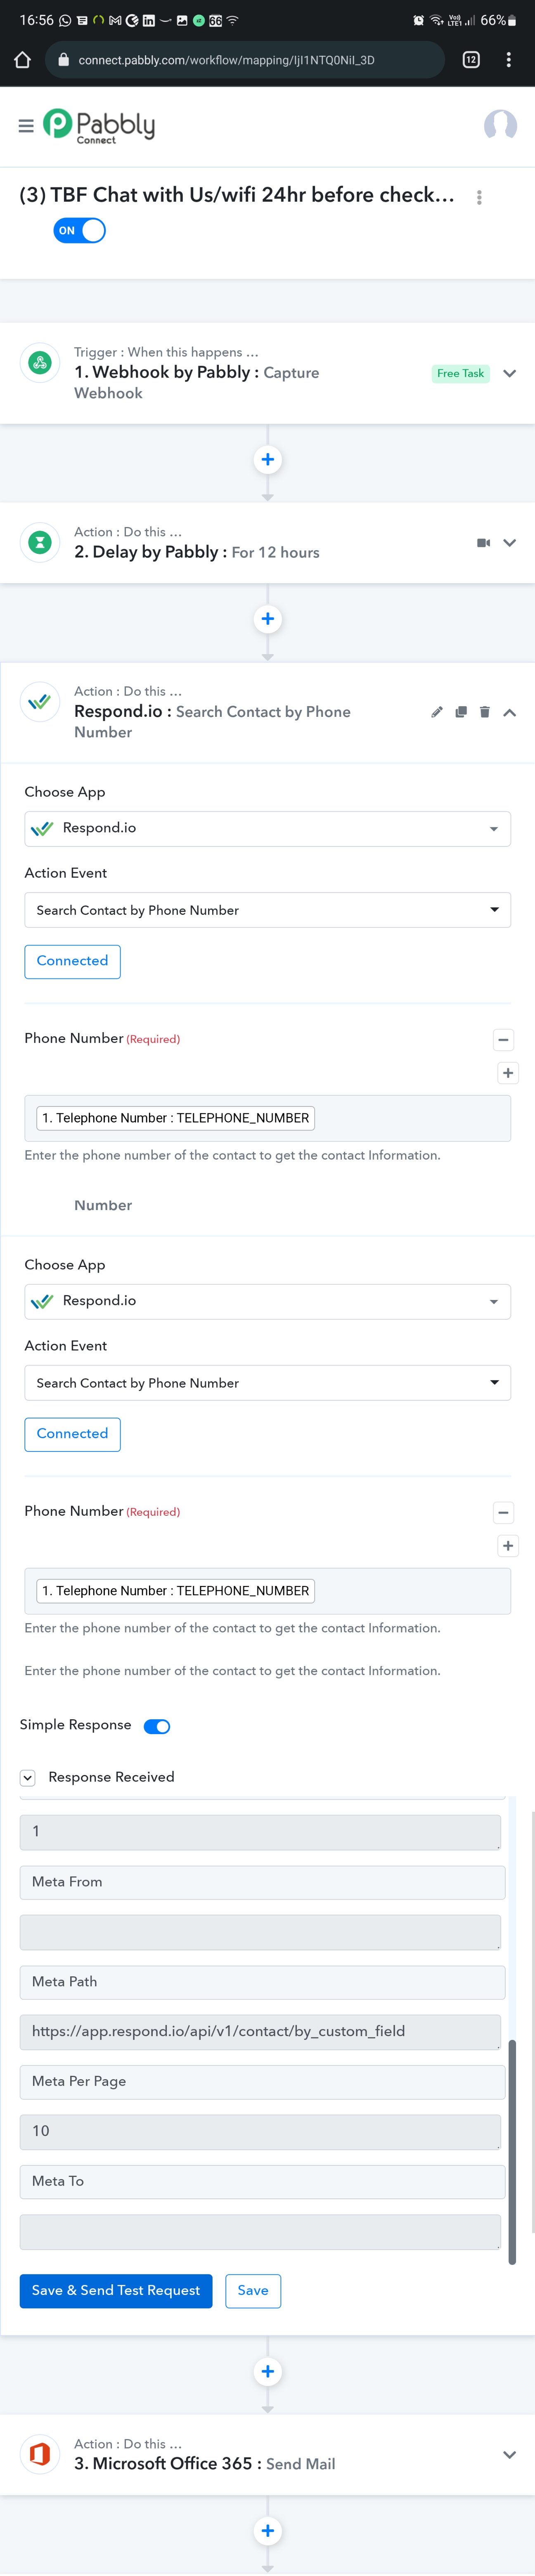Click the first Connected button
This screenshot has height=2576, width=535.
[x=72, y=961]
